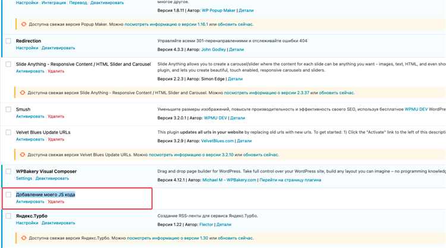Tick the Redirection plugin checkbox
Viewport: 446px width, 248px height.
pyautogui.click(x=8, y=41)
